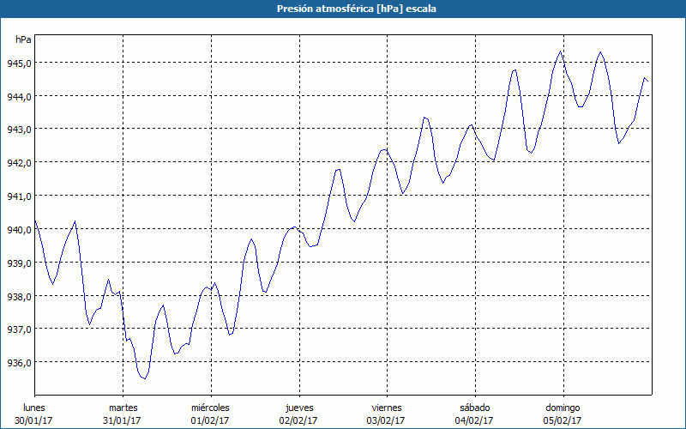The height and width of the screenshot is (429, 686).
Task: Select the 938,0 y-axis label
Action: (21, 296)
